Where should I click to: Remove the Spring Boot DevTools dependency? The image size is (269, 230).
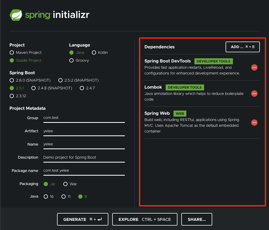[254, 67]
